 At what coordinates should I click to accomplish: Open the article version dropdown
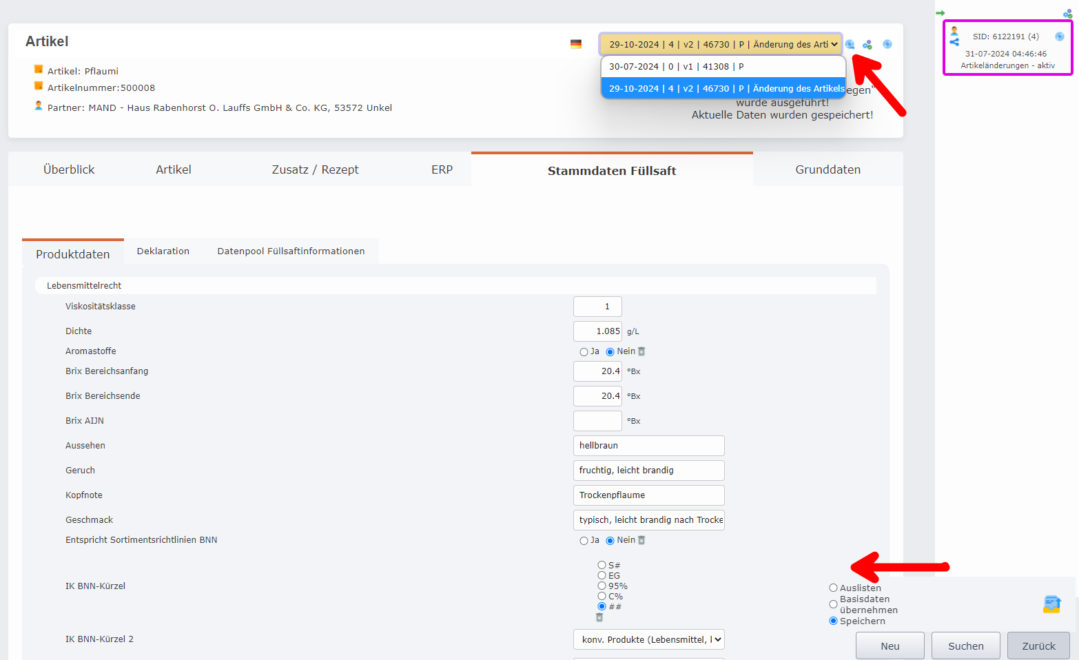point(721,44)
